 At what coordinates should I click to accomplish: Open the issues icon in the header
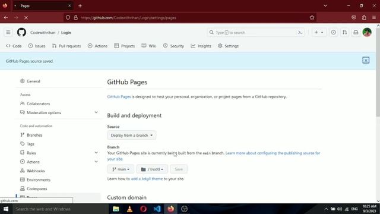pos(333,32)
